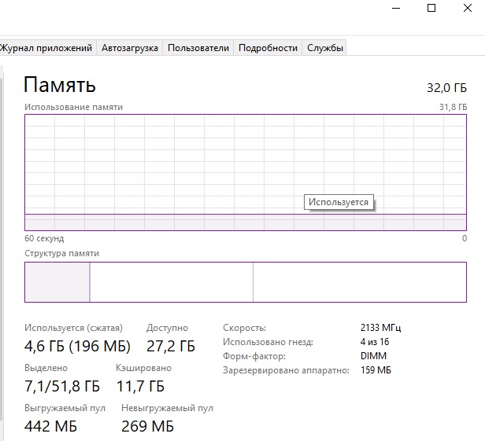485x441 pixels.
Task: Select the Пользователи tab
Action: click(198, 48)
